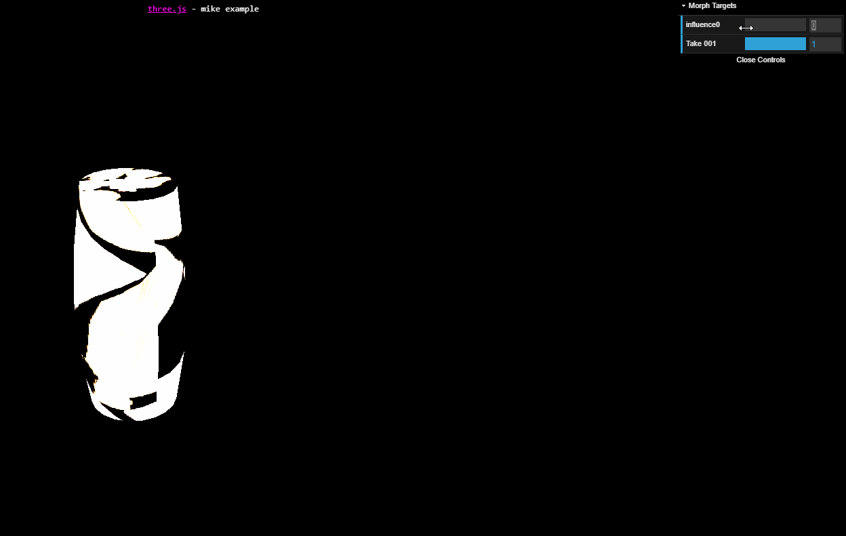Click the blue accent bar beside Take 001
Screen dimensions: 846x536
point(681,44)
